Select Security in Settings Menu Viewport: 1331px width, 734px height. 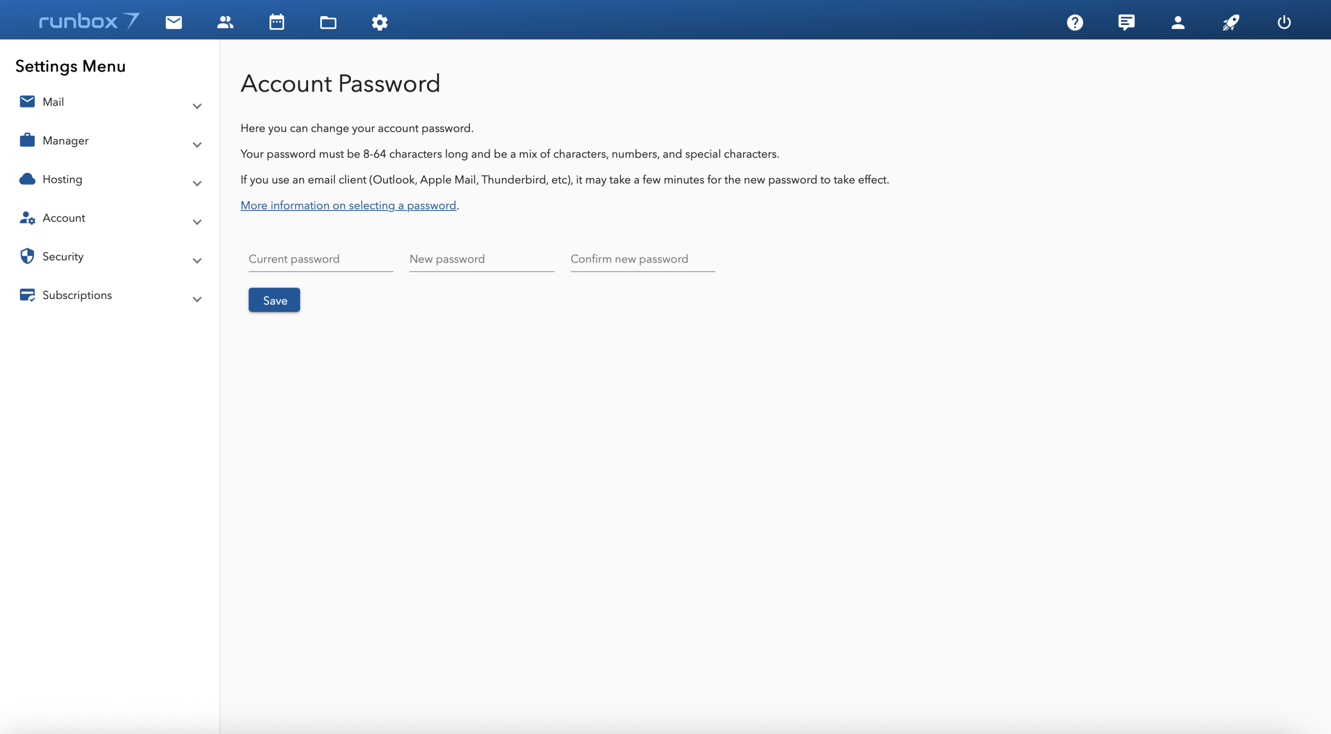[63, 256]
